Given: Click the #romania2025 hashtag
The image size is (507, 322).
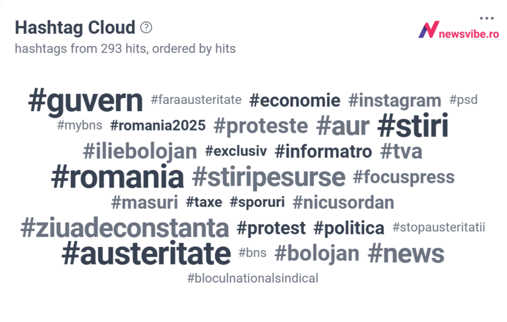Looking at the screenshot, I should point(158,126).
